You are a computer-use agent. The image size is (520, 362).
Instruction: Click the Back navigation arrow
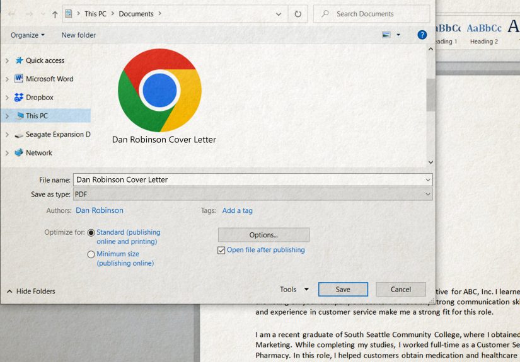click(11, 14)
